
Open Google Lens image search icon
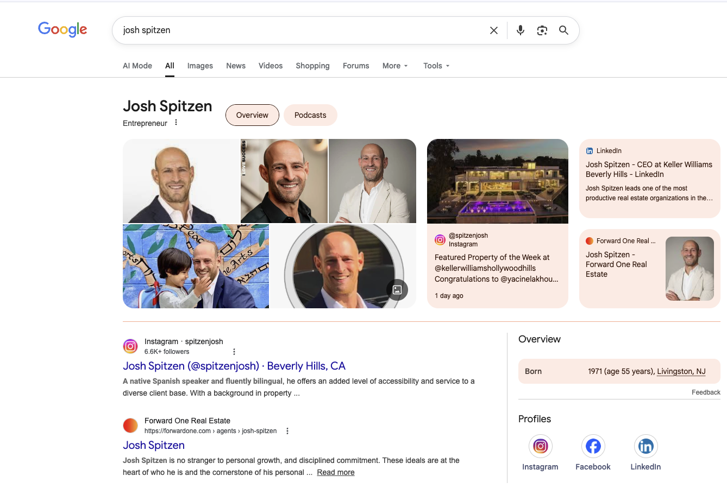click(542, 30)
